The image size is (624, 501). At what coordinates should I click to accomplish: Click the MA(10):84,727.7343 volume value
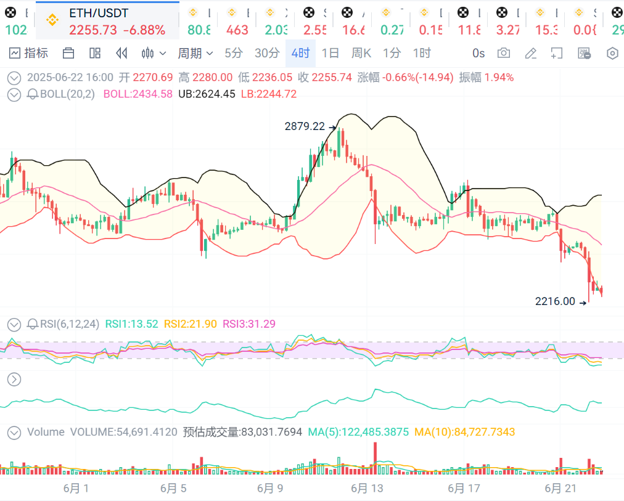(x=465, y=432)
